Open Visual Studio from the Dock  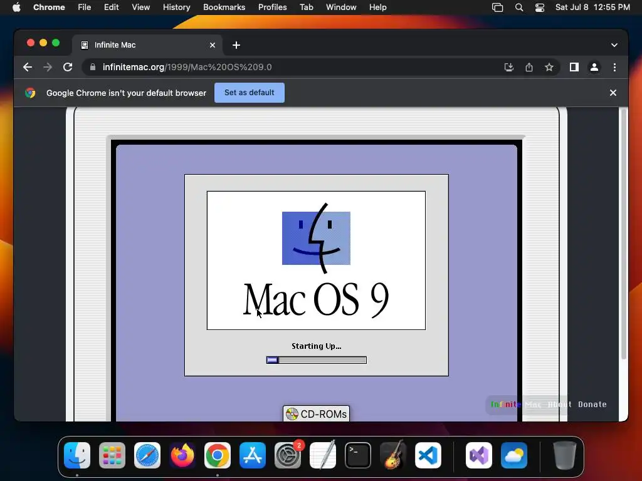tap(479, 455)
